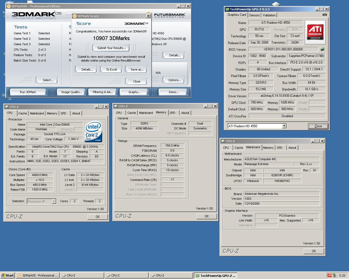Click the Core Speed 4800.0 MHz value
Screen dimensions: 349x279
coord(40,175)
